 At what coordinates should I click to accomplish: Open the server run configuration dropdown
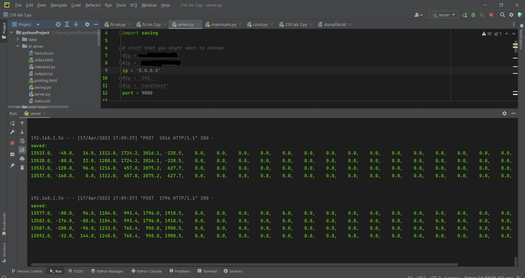444,15
